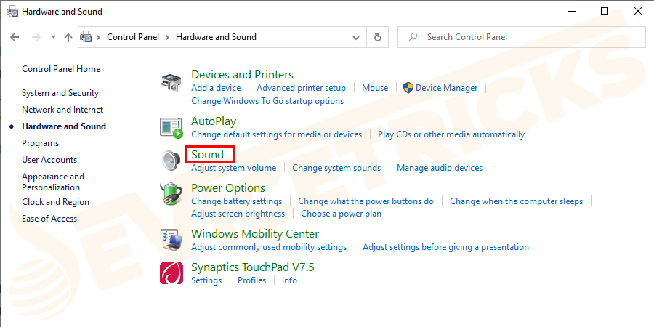Go back with the back arrow

click(x=15, y=37)
